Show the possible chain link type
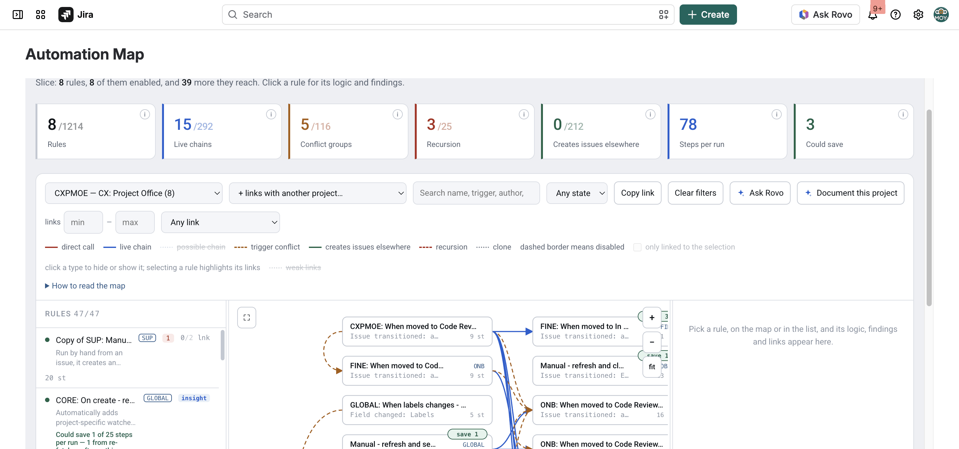The height and width of the screenshot is (449, 959). point(193,247)
